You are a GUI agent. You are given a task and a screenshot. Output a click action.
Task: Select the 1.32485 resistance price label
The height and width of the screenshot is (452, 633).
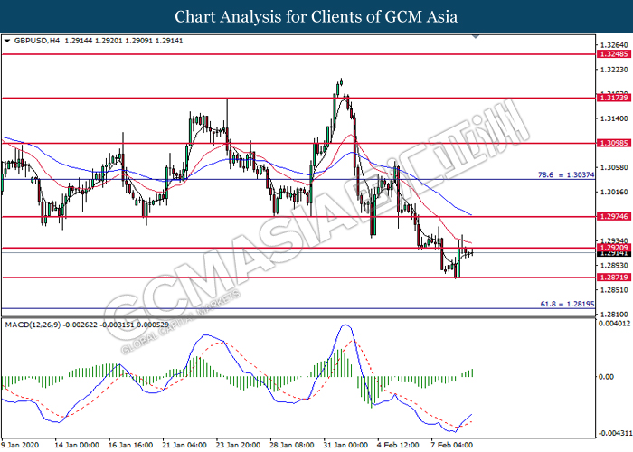pos(614,54)
